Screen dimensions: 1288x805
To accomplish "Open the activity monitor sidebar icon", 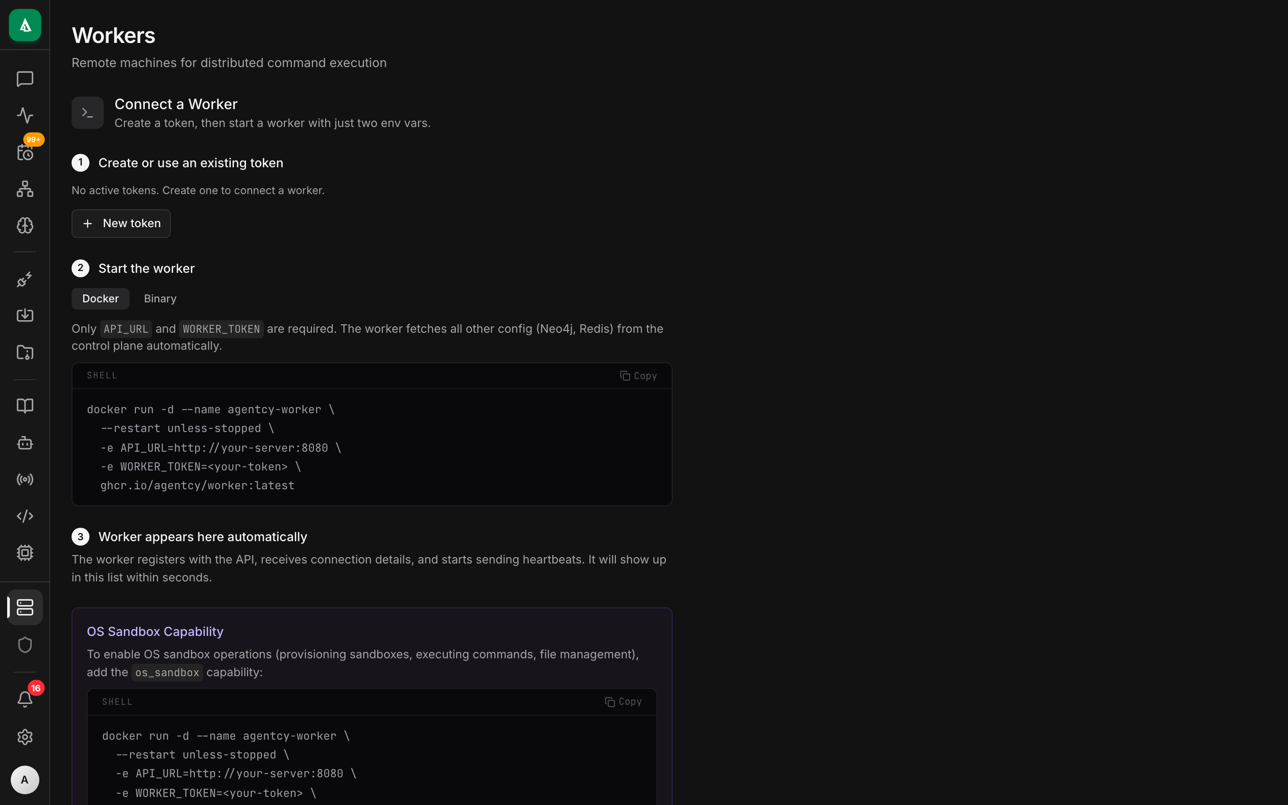I will [25, 115].
